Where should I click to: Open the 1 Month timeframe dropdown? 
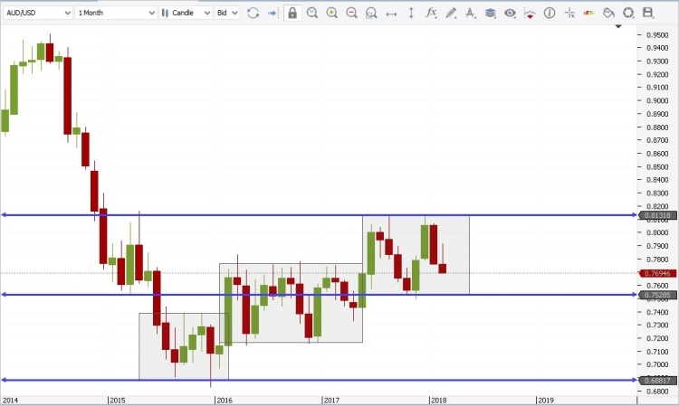pyautogui.click(x=115, y=13)
